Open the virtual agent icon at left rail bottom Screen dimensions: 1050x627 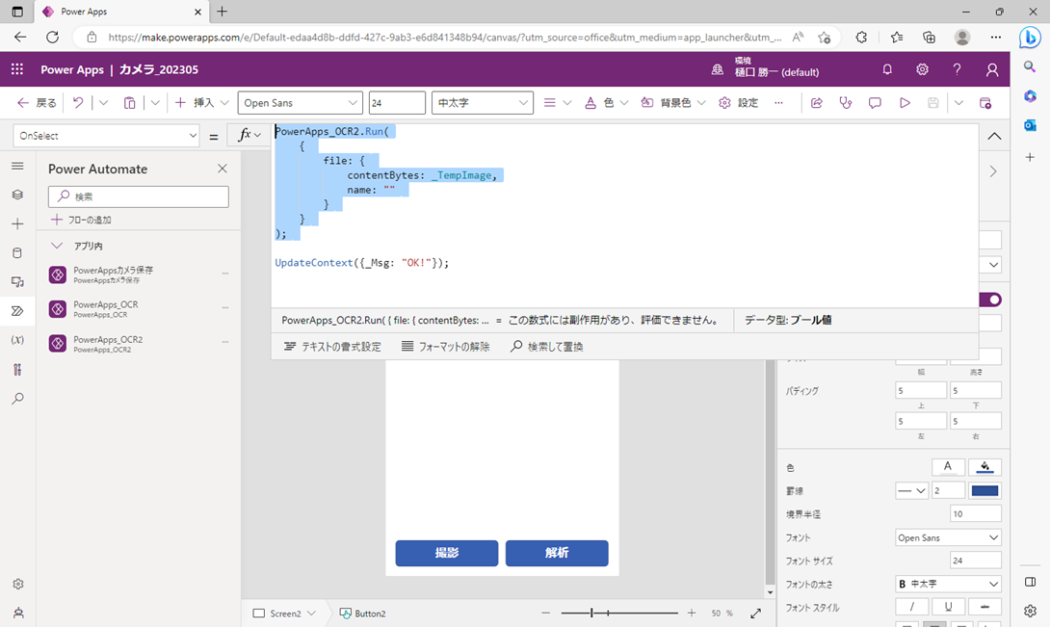18,613
